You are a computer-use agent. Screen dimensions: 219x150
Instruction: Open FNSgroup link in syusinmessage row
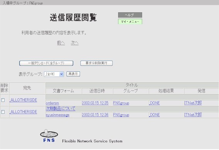(x=121, y=115)
